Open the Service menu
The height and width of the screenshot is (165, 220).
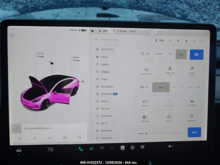point(103,109)
